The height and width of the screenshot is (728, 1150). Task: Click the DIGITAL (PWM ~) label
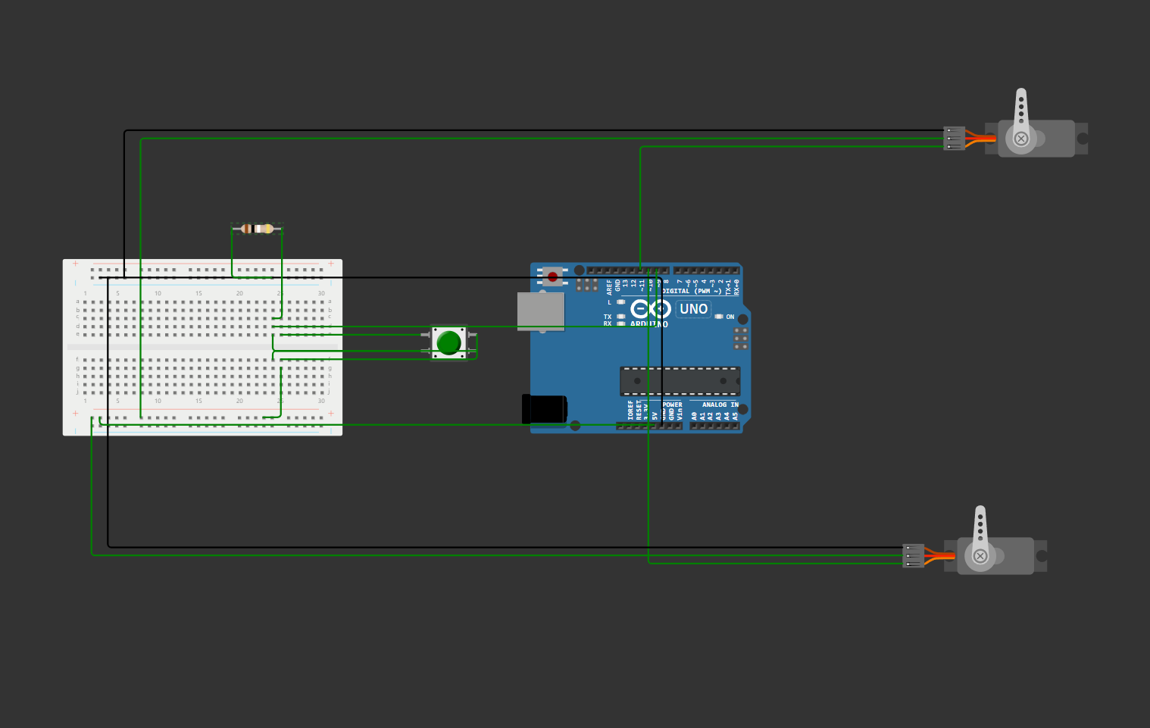692,291
